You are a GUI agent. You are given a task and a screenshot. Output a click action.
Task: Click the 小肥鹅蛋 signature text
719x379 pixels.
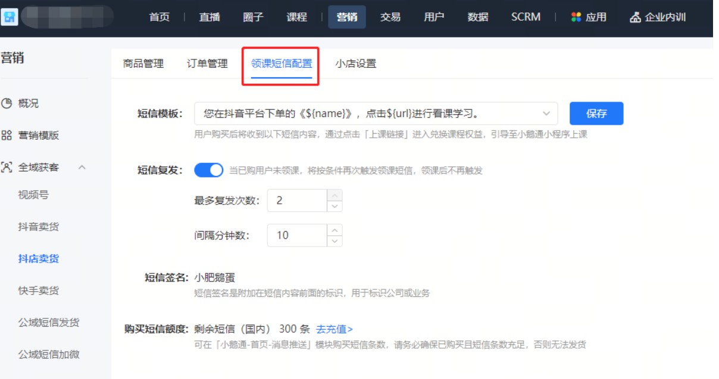point(215,277)
